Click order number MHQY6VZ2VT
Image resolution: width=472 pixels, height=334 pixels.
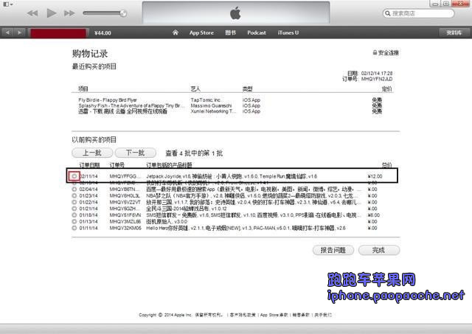[125, 202]
